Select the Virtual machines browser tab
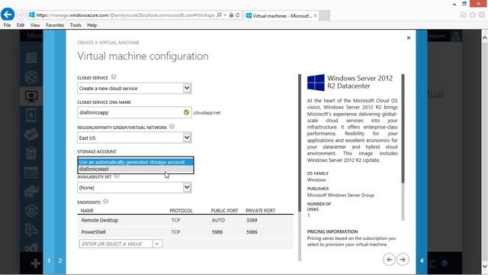The width and height of the screenshot is (488, 275). click(281, 15)
